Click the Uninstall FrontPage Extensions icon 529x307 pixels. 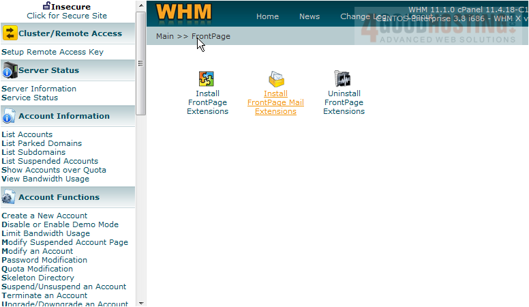click(343, 78)
